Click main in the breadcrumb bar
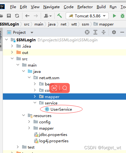126x153 pixels. 39,24
